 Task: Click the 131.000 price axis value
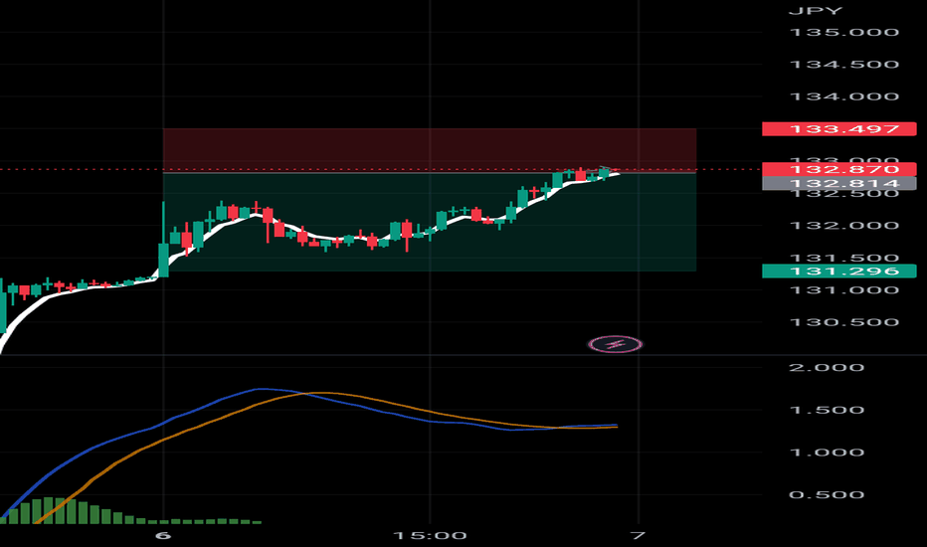(x=844, y=290)
